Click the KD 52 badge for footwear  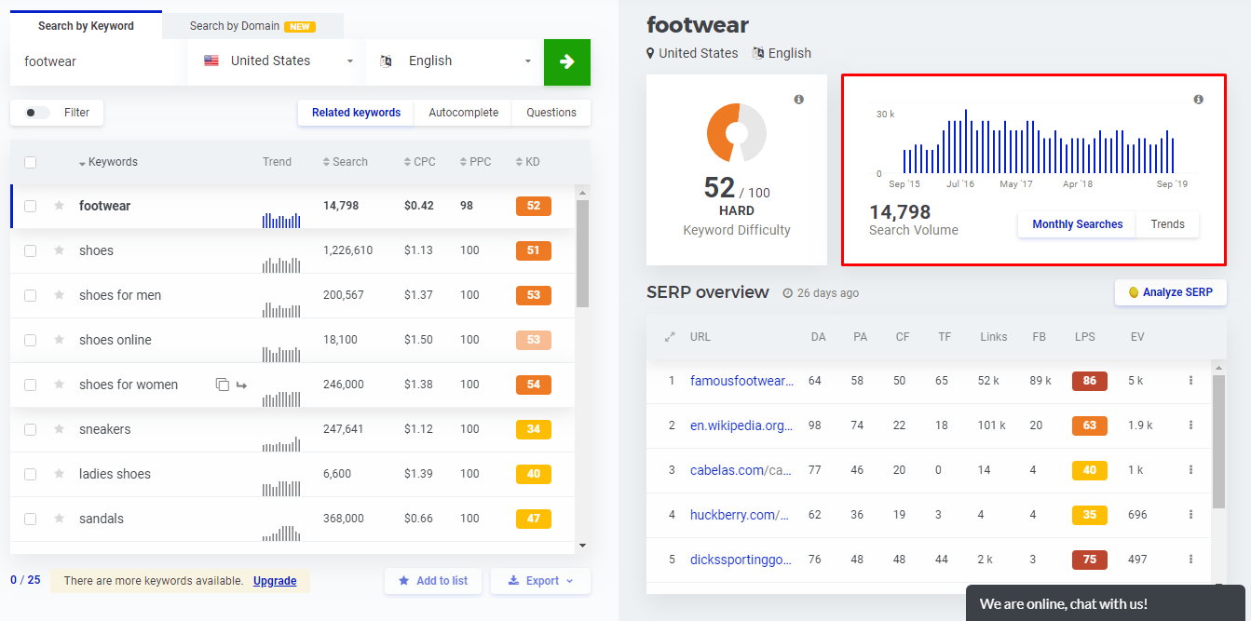(534, 206)
